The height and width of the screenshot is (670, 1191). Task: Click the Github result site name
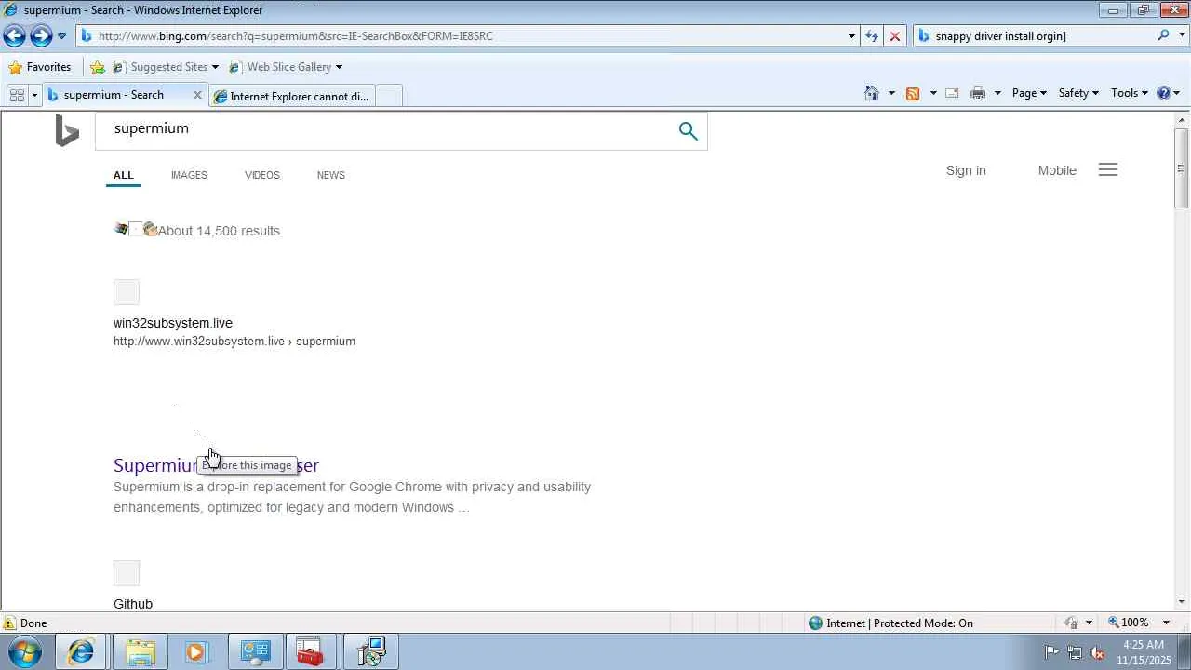tap(133, 604)
